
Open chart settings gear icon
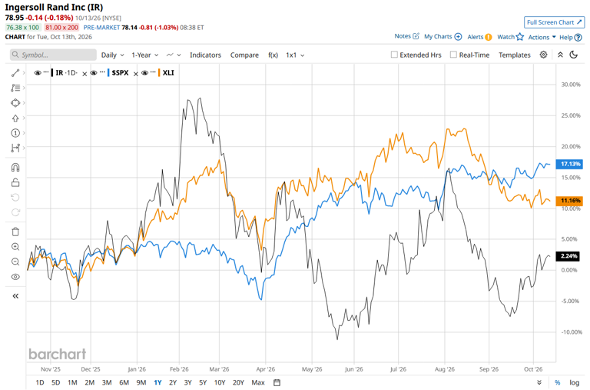(543, 55)
